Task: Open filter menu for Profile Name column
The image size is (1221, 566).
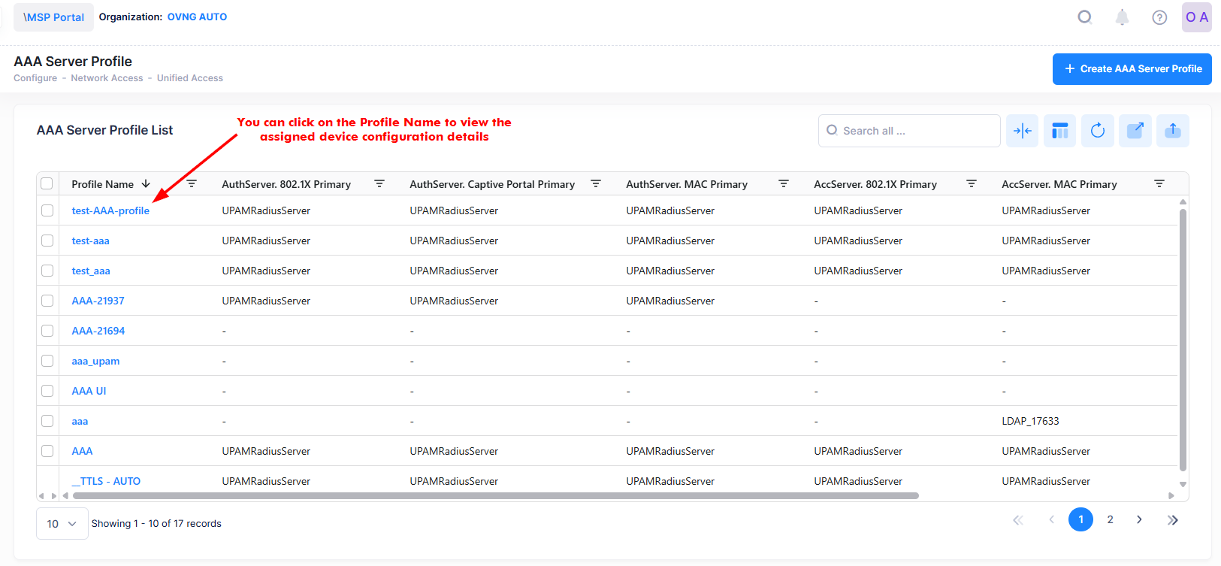Action: (192, 183)
